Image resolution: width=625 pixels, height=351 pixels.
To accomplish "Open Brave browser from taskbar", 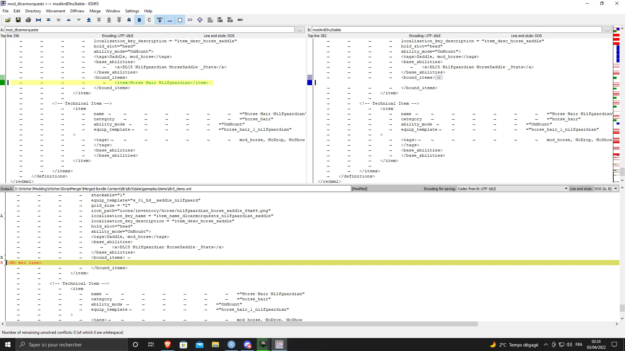I will click(168, 344).
